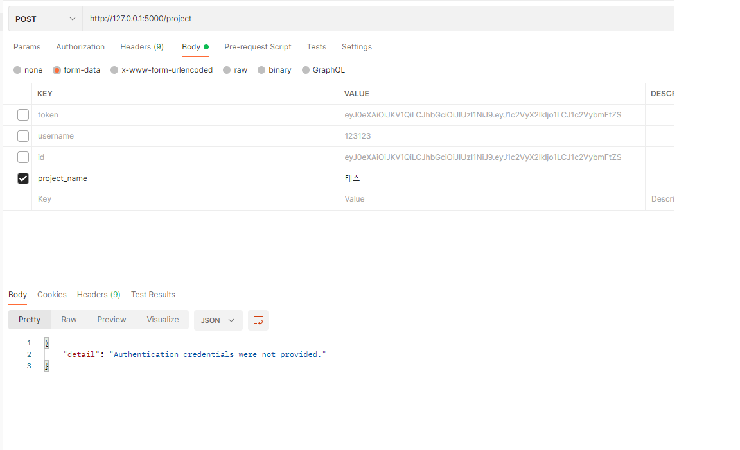Screen dimensions: 740x450
Task: Switch to the Params tab
Action: (27, 47)
